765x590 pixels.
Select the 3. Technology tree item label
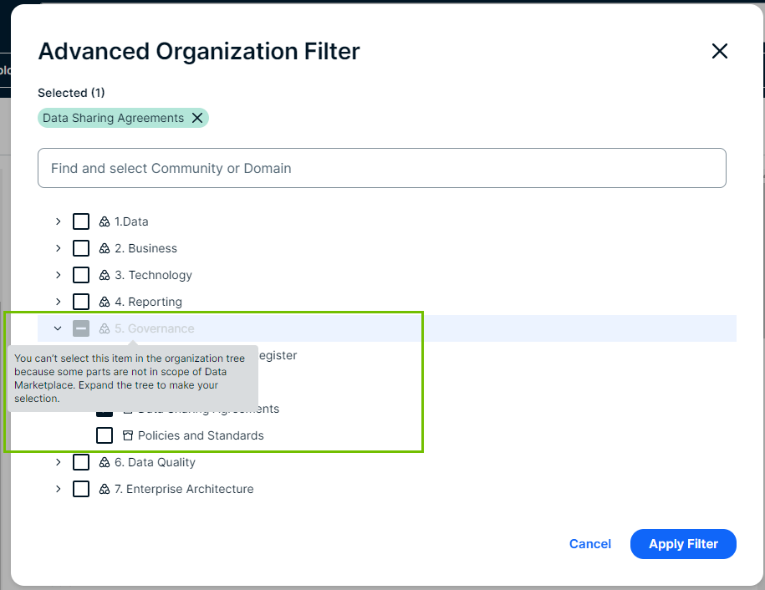tap(153, 275)
